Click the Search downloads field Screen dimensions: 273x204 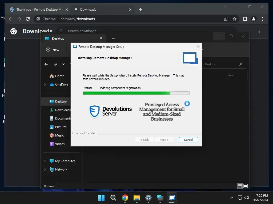[146, 31]
